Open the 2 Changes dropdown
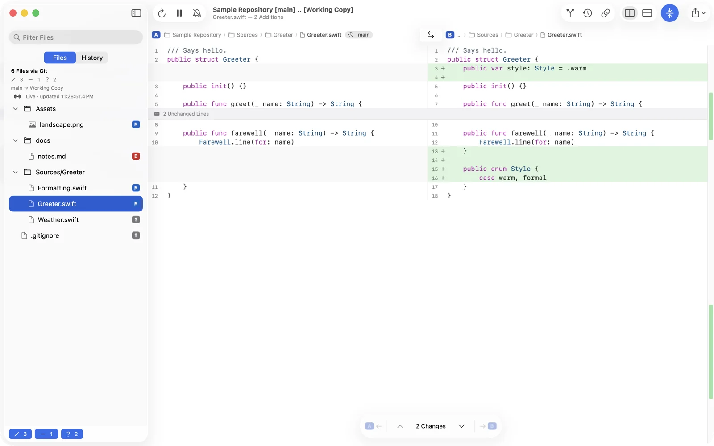 click(431, 426)
